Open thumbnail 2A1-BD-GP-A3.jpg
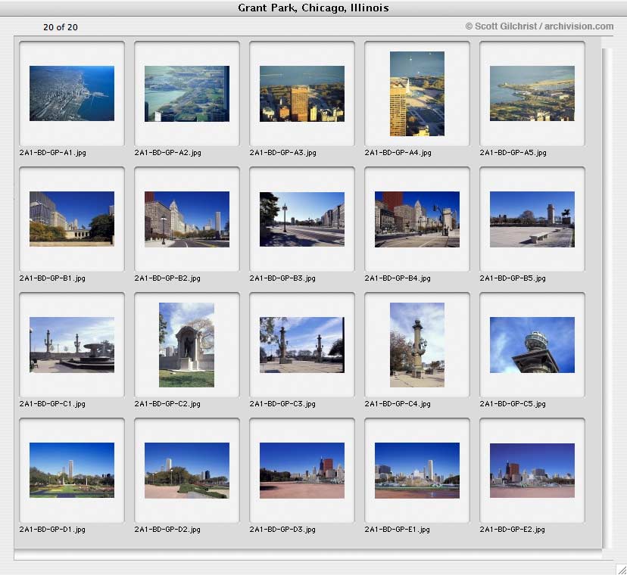This screenshot has width=627, height=575. [302, 94]
